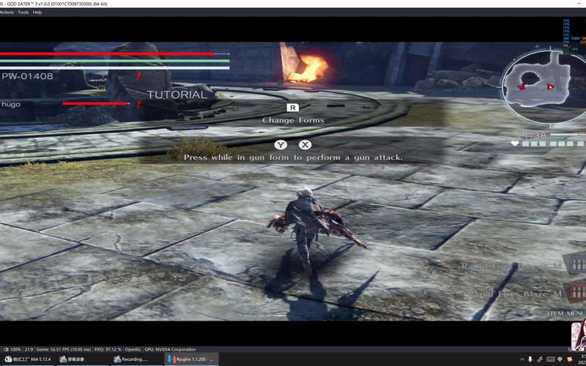586x366 pixels.
Task: Open the Actions menu
Action: pyautogui.click(x=7, y=12)
